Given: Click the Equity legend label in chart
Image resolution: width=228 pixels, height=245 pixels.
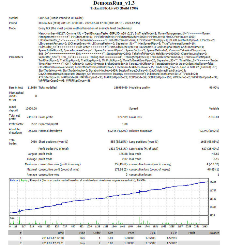Looking at the screenshot, I should point(24,180).
